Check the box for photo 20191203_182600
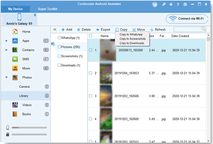Image resolution: width=213 pixels, height=144 pixels. click(91, 119)
